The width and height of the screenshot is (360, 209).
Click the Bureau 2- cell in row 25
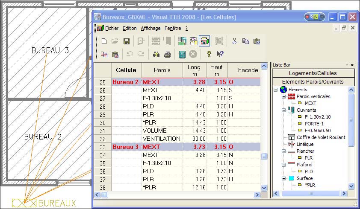point(127,82)
